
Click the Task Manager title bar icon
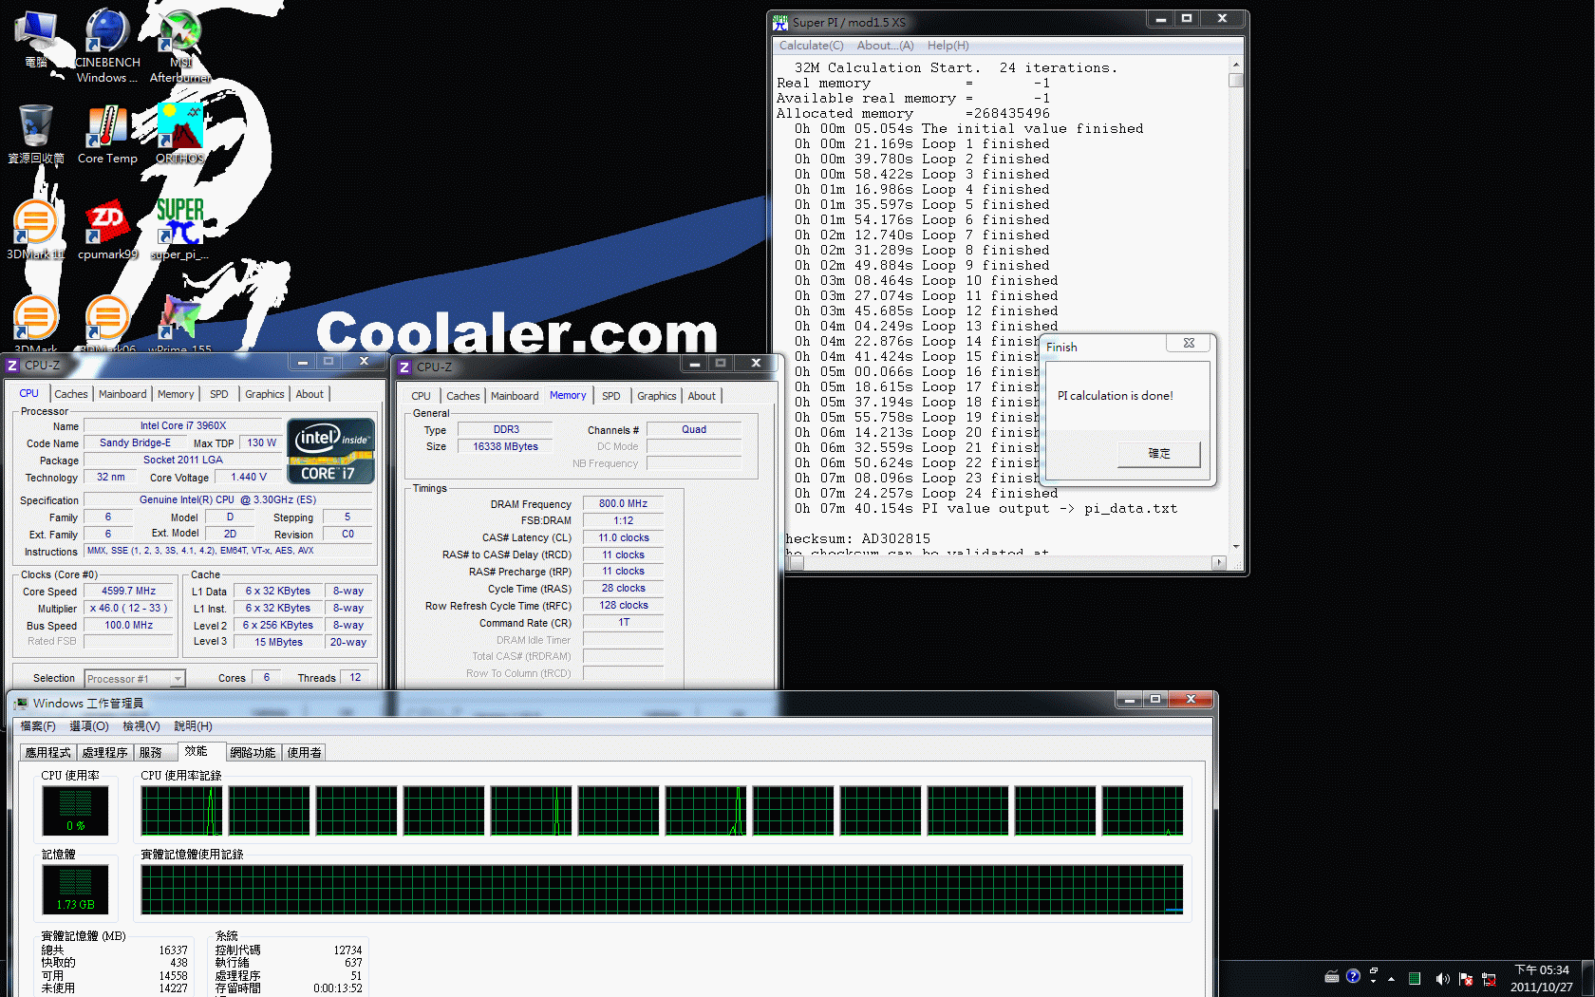(x=21, y=704)
